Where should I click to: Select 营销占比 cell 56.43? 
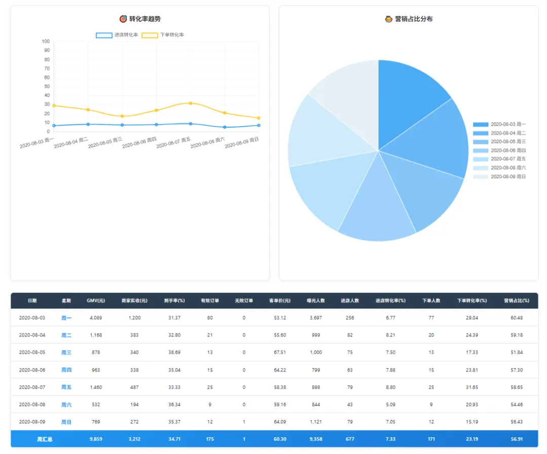[x=517, y=422]
